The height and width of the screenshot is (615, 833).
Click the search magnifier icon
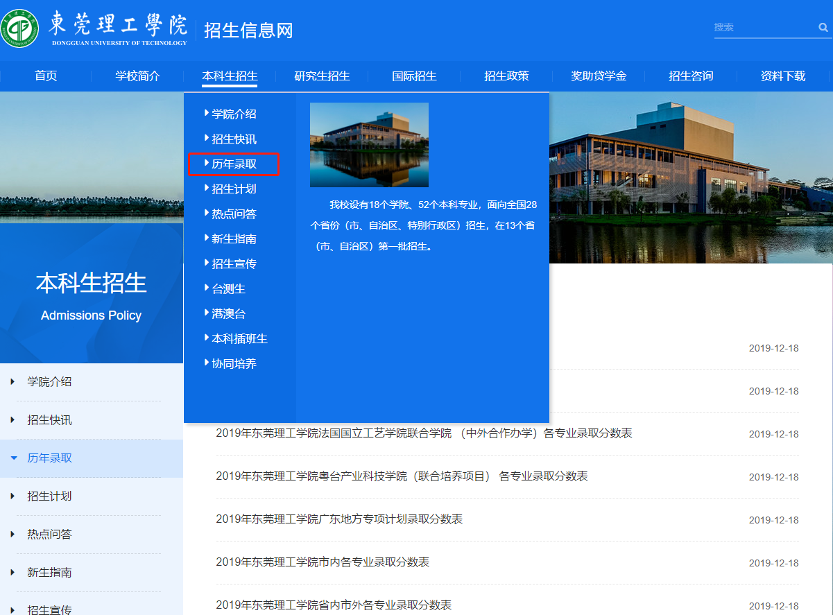pos(823,28)
